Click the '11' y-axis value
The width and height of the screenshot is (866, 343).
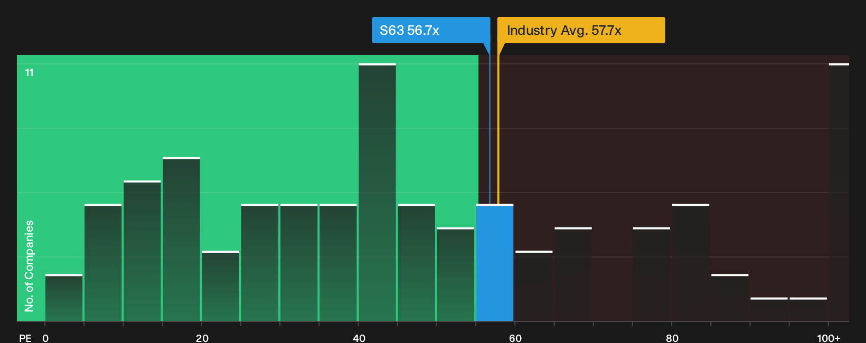coord(30,73)
